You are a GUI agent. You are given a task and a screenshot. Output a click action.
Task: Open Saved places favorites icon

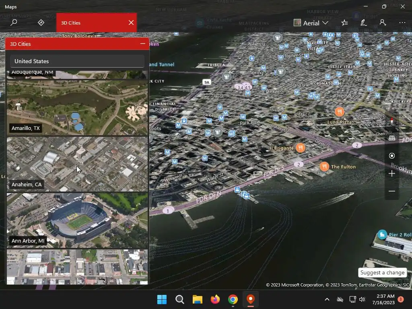[x=344, y=23]
